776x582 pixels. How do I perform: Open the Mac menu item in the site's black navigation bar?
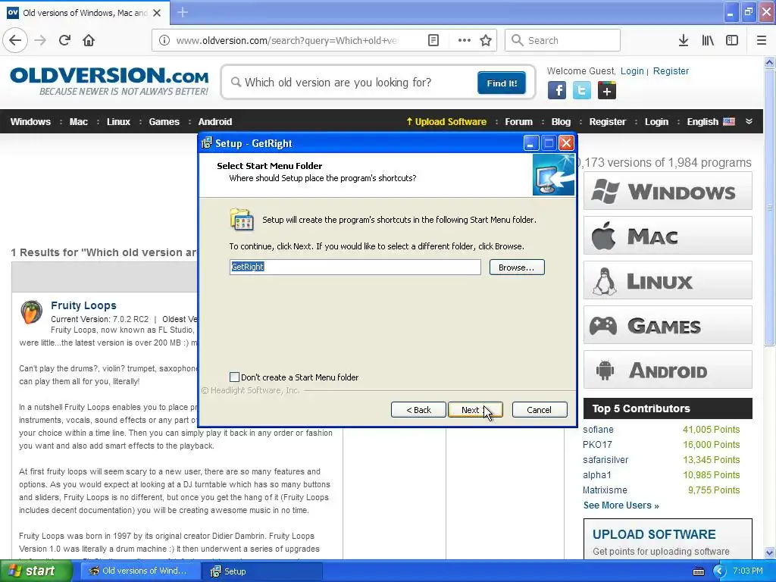click(78, 122)
